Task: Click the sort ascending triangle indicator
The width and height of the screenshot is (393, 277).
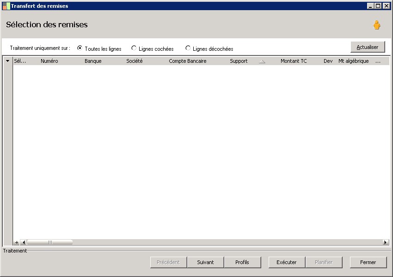Action: 262,61
